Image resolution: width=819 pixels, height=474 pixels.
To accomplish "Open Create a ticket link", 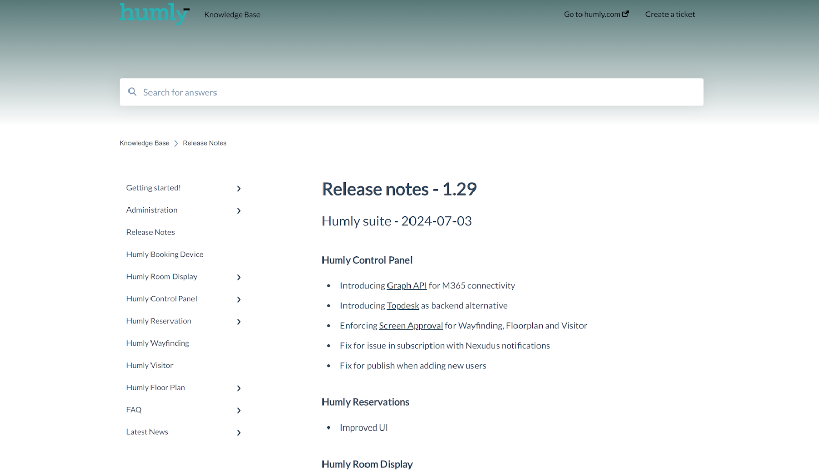I will (670, 14).
